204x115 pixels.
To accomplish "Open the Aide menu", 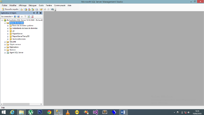I will pyautogui.click(x=69, y=5).
